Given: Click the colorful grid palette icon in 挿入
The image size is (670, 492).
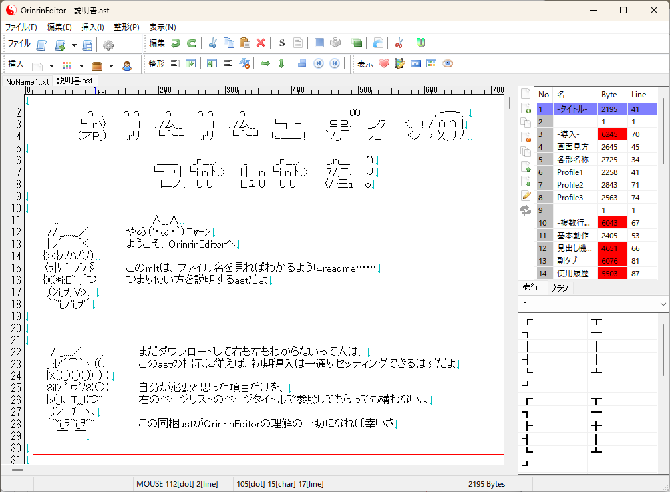Looking at the screenshot, I should [x=67, y=65].
